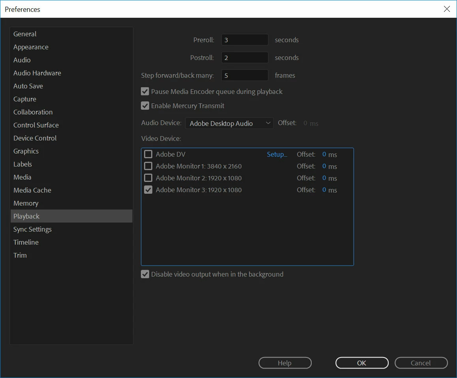Screen dimensions: 457x378
Task: Close the Preferences dialog
Action: (x=447, y=9)
